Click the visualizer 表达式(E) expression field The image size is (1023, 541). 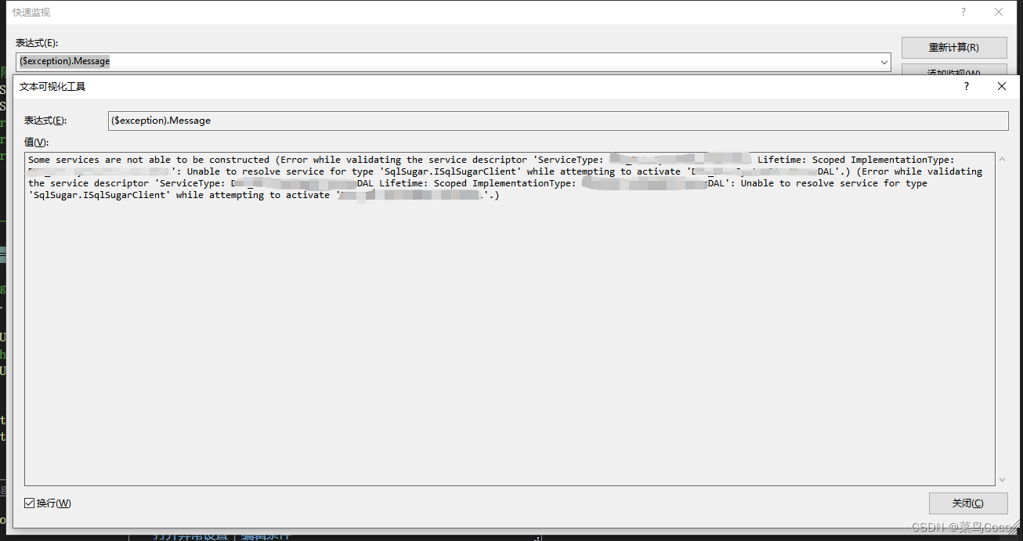(x=548, y=121)
